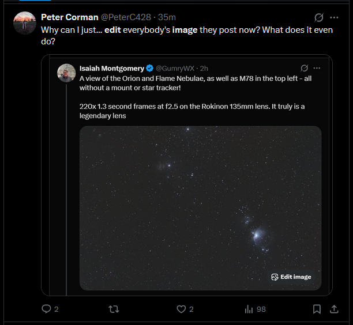Open Peter Corman's profile avatar
This screenshot has height=325, width=353.
pyautogui.click(x=25, y=23)
